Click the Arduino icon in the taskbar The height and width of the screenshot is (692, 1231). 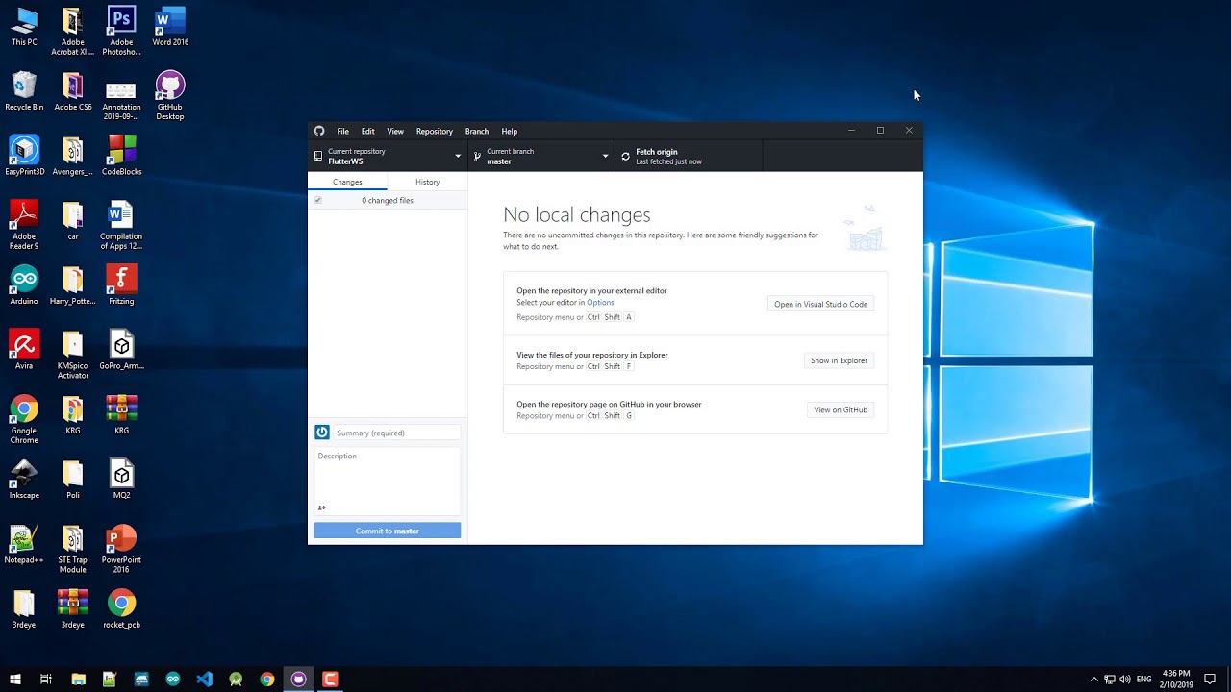point(172,679)
